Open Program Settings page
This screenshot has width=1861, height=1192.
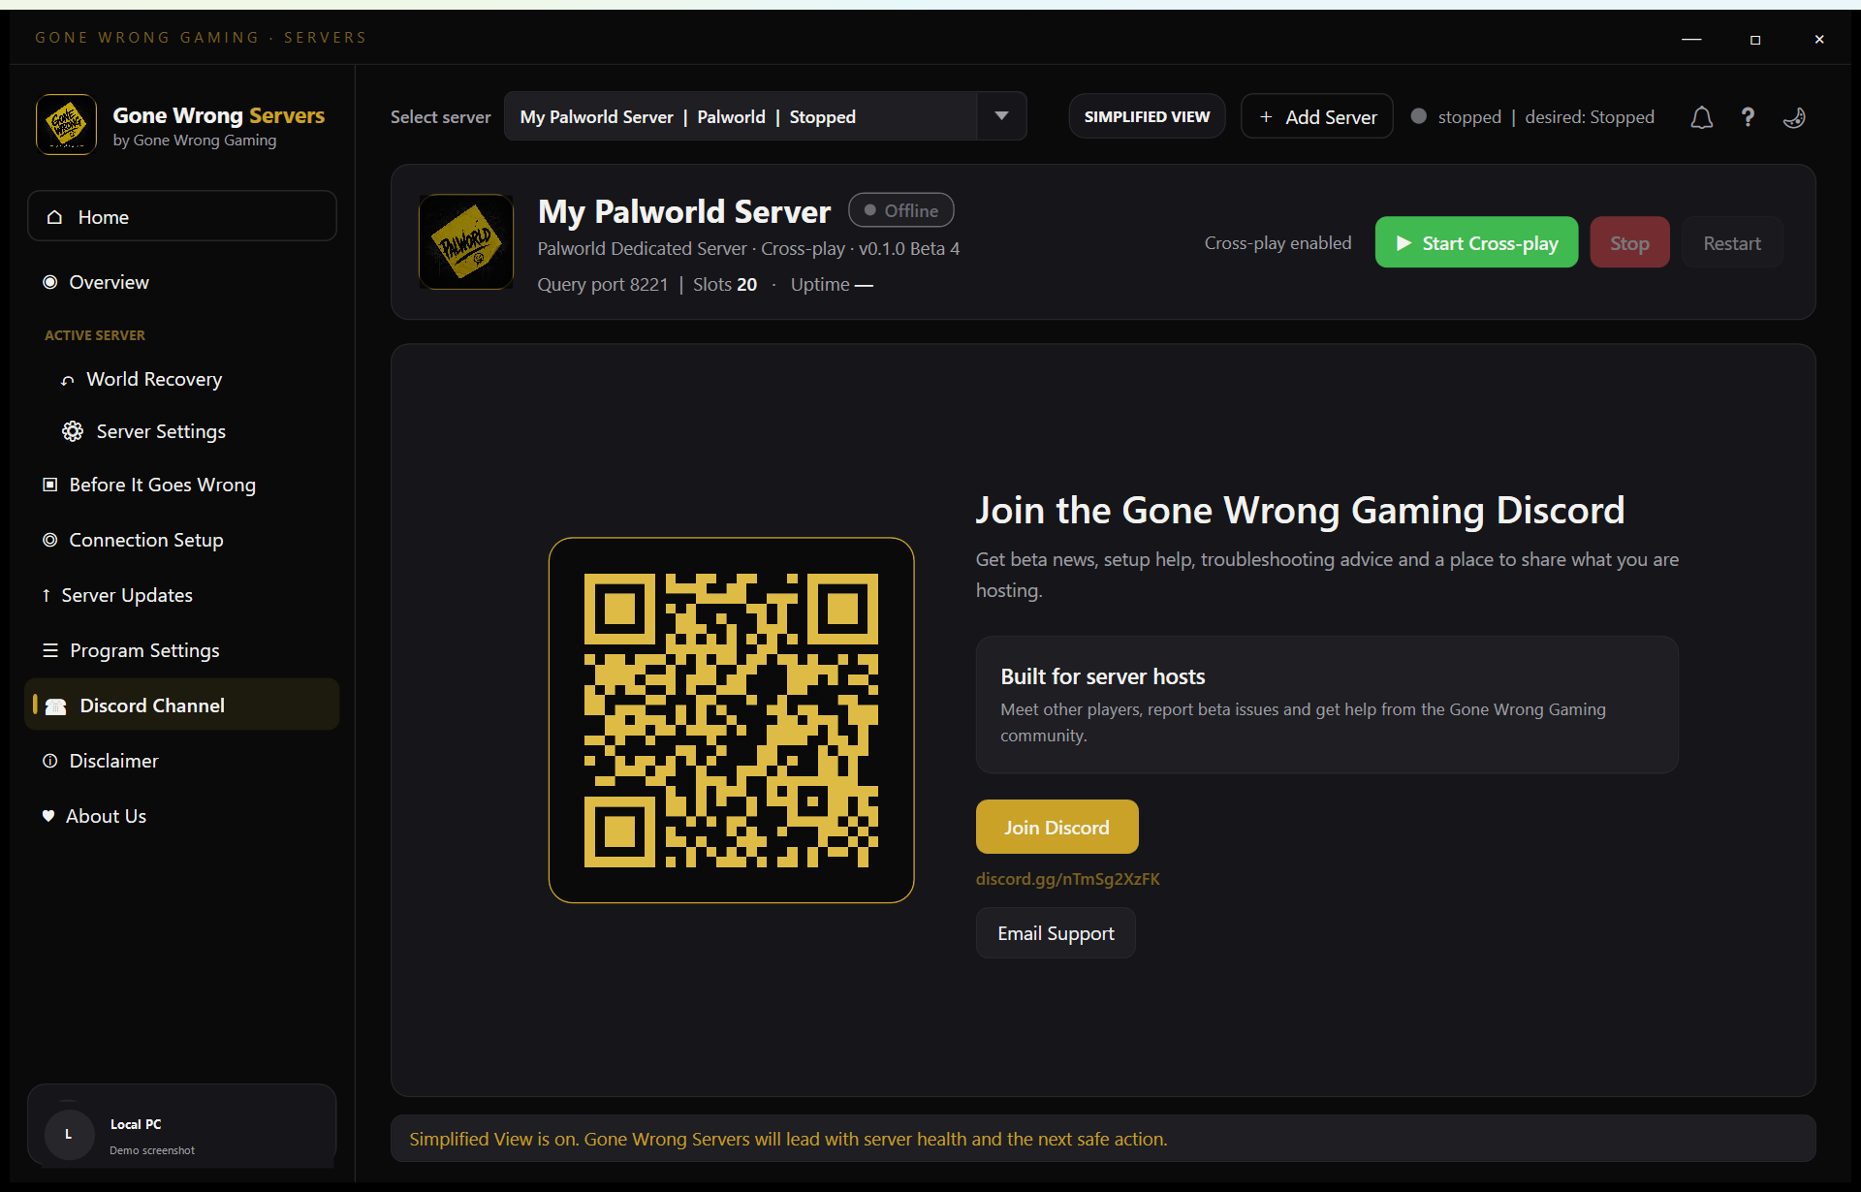tap(182, 650)
